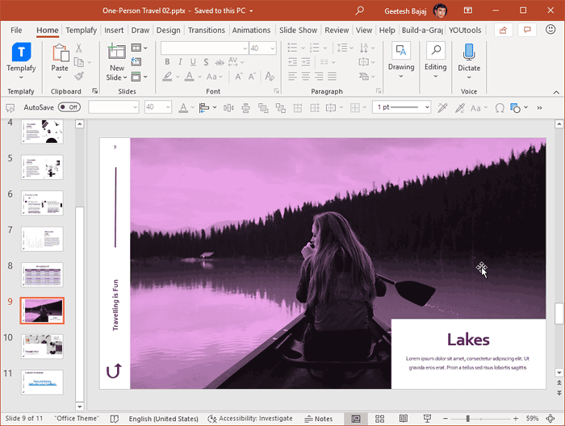Toggle Align Right paragraph button
The image size is (565, 426).
319,76
